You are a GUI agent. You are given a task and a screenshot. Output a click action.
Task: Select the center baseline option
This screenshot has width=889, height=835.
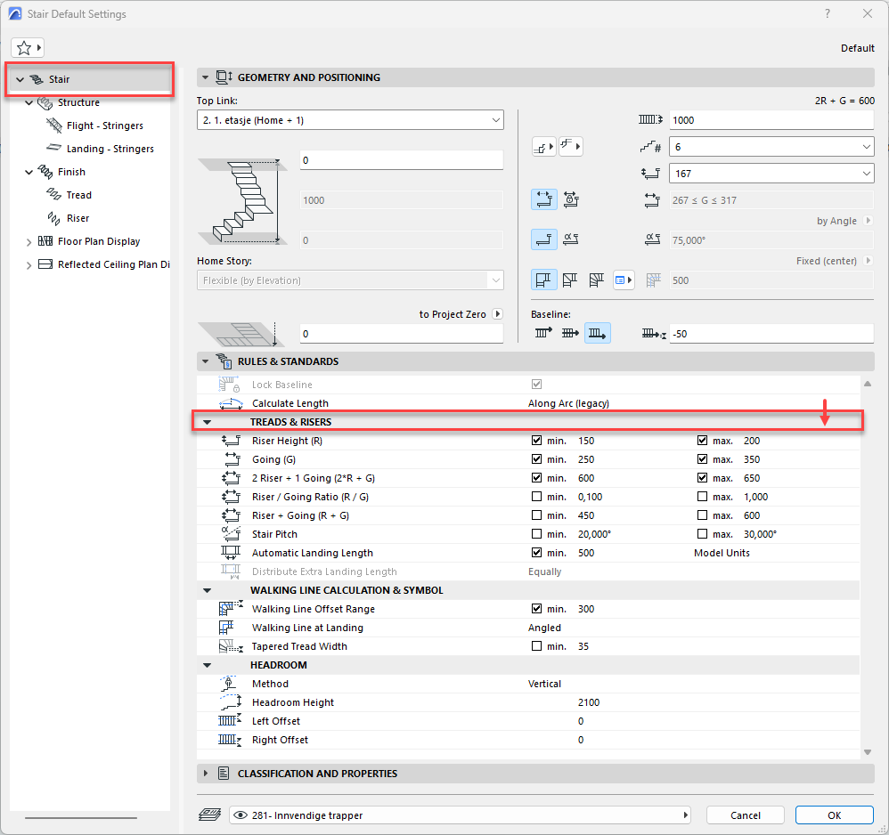point(570,334)
